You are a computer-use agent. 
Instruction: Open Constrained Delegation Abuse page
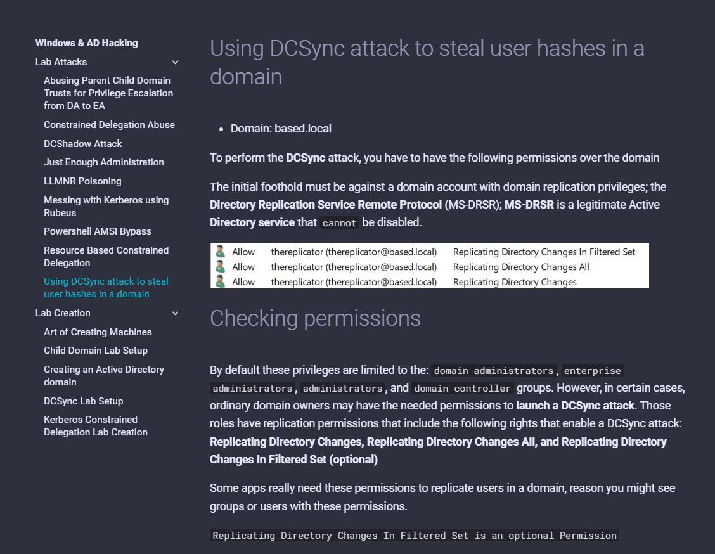coord(110,125)
